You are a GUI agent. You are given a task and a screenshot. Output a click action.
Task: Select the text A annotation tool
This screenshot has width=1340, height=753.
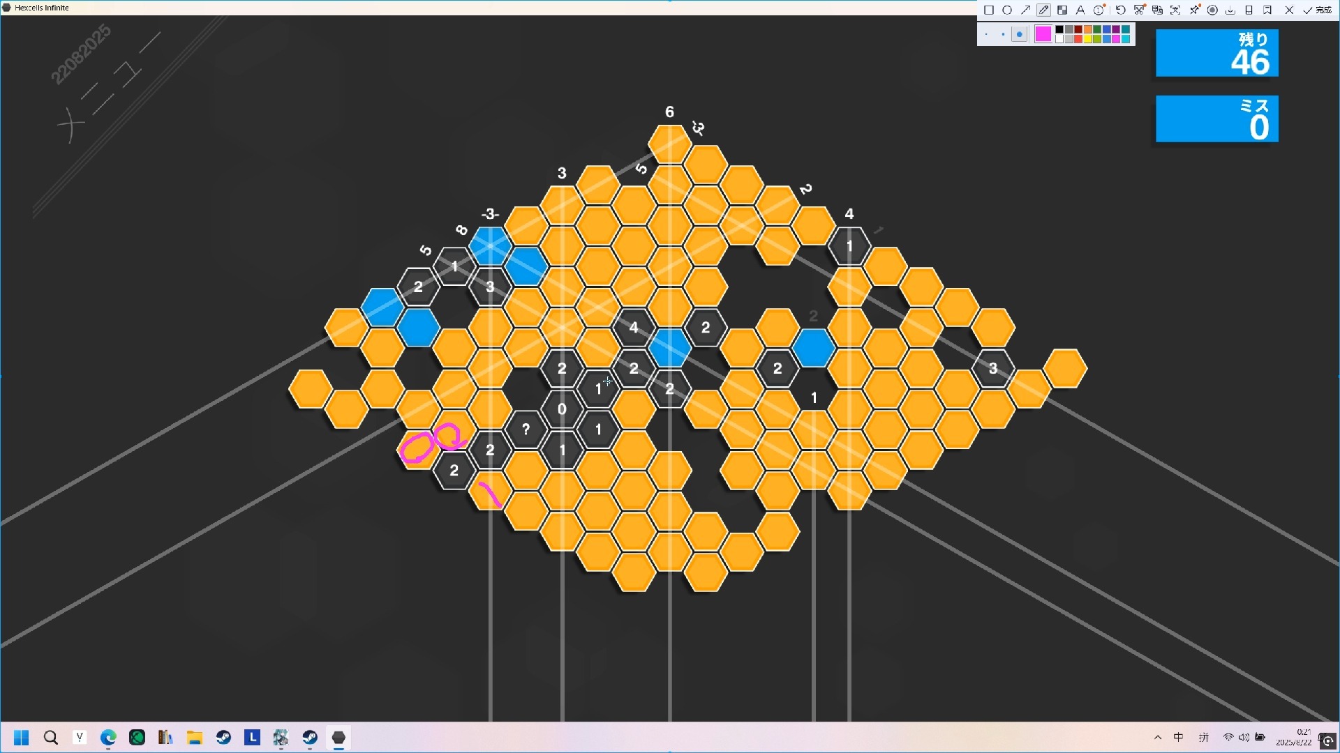[x=1080, y=10]
